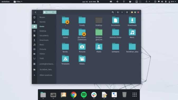Click the Recent clock icon in sidebar
The image size is (178, 100).
point(34,17)
